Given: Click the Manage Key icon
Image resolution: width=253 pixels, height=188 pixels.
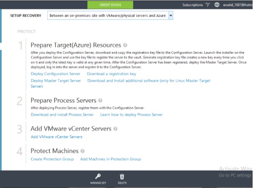Looking at the screenshot, I should pyautogui.click(x=98, y=177).
